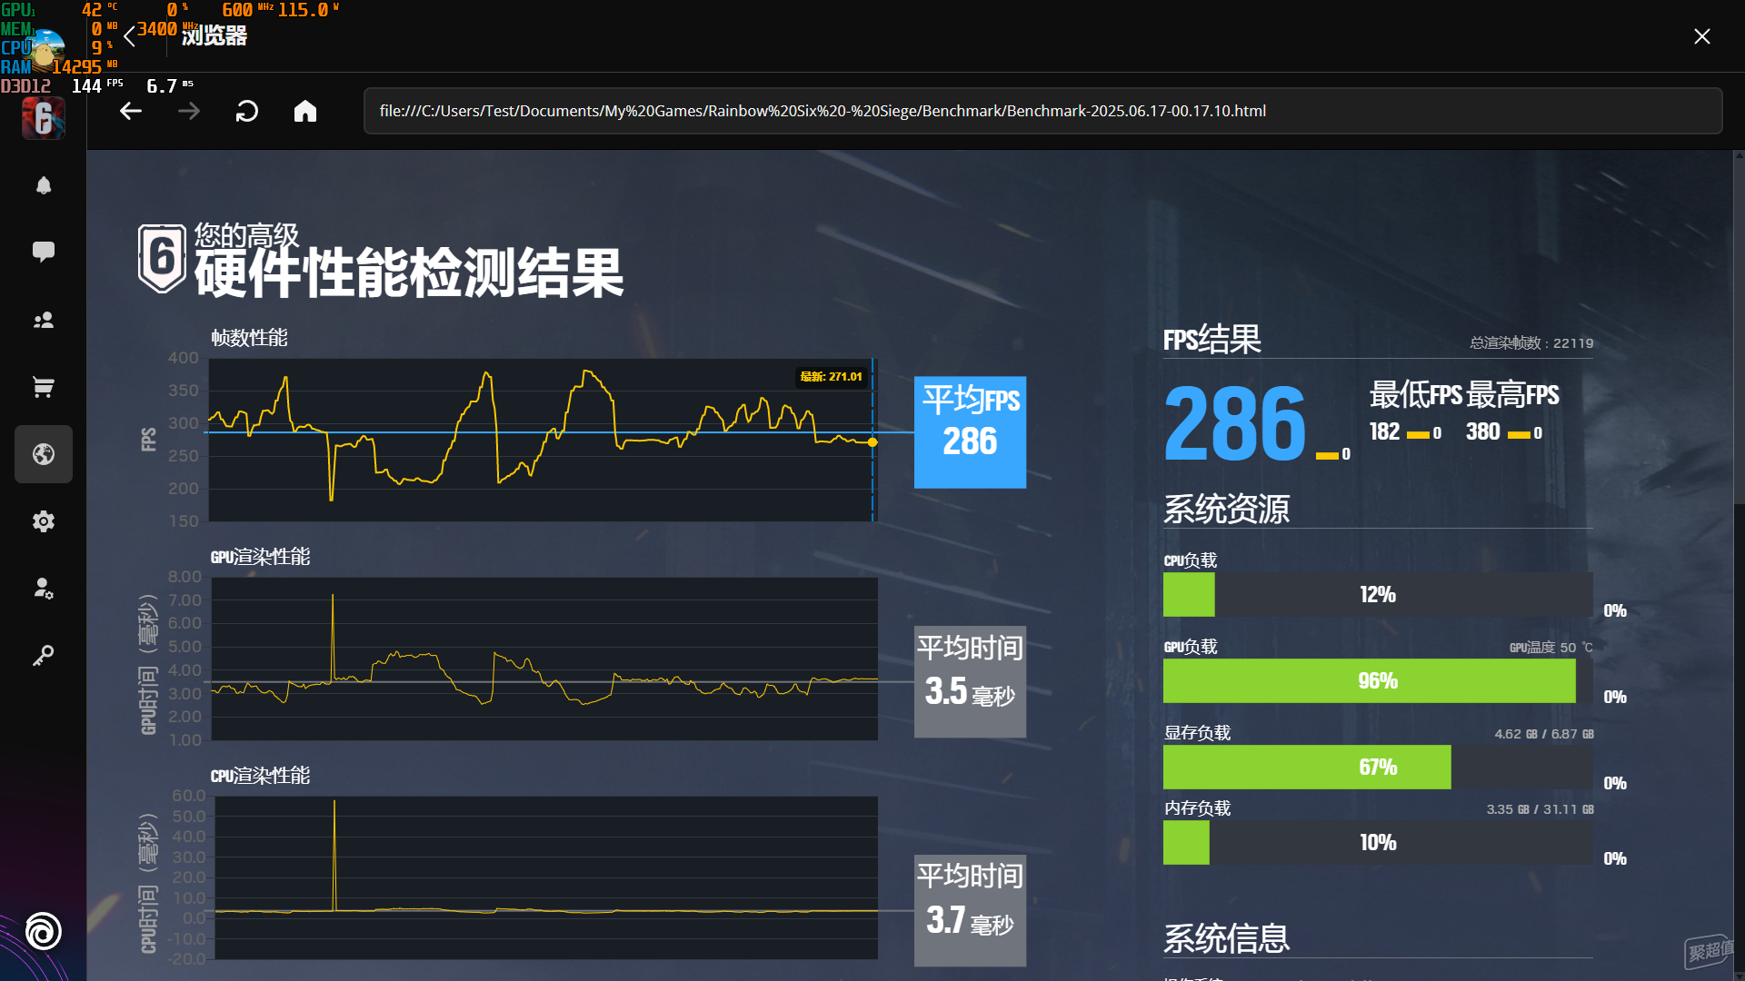Click the GPU渲染性能 chart label
The height and width of the screenshot is (981, 1745).
[x=261, y=557]
